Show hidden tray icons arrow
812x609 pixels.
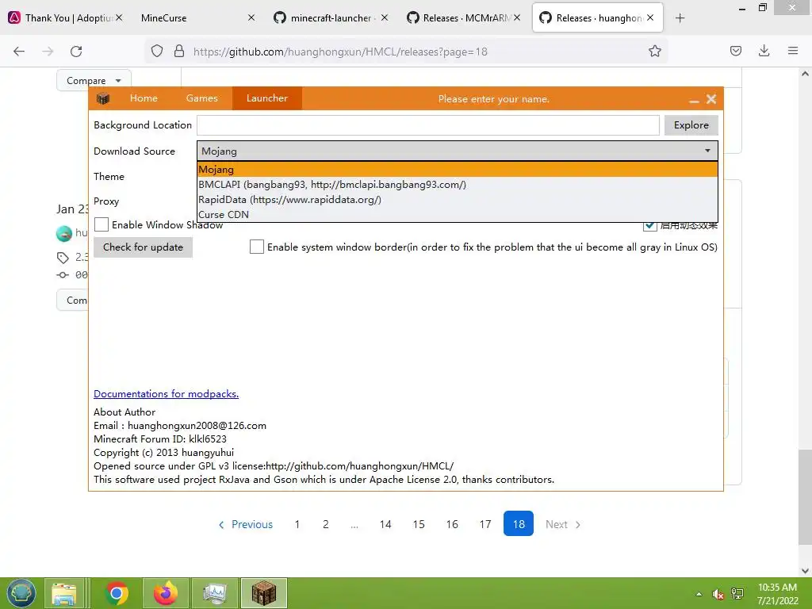699,594
